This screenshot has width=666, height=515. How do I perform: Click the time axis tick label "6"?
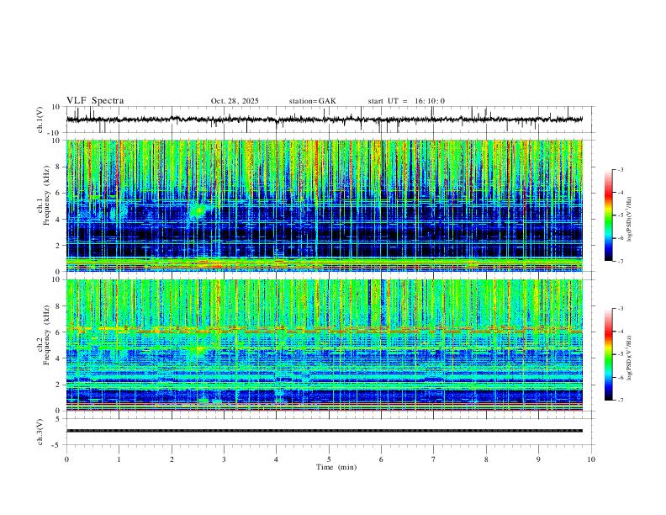382,459
